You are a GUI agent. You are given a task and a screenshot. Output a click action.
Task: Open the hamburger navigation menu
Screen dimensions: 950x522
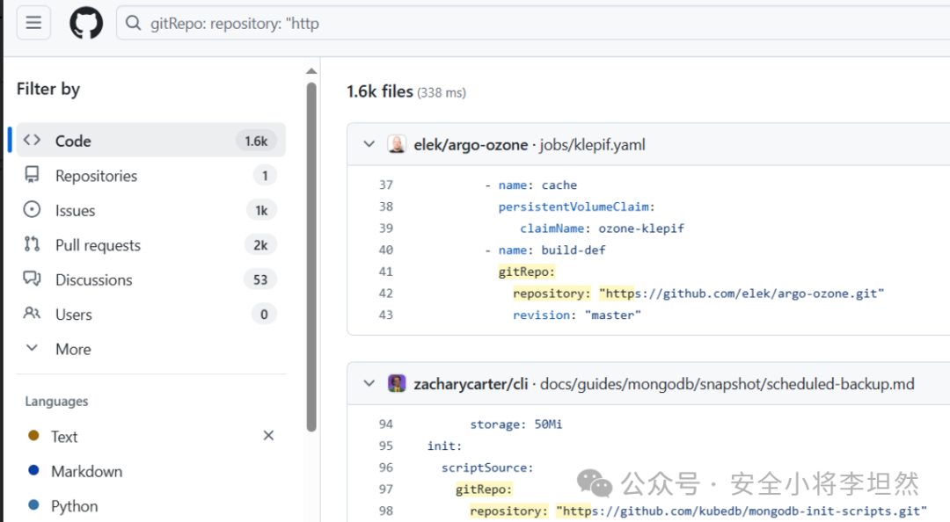point(34,23)
